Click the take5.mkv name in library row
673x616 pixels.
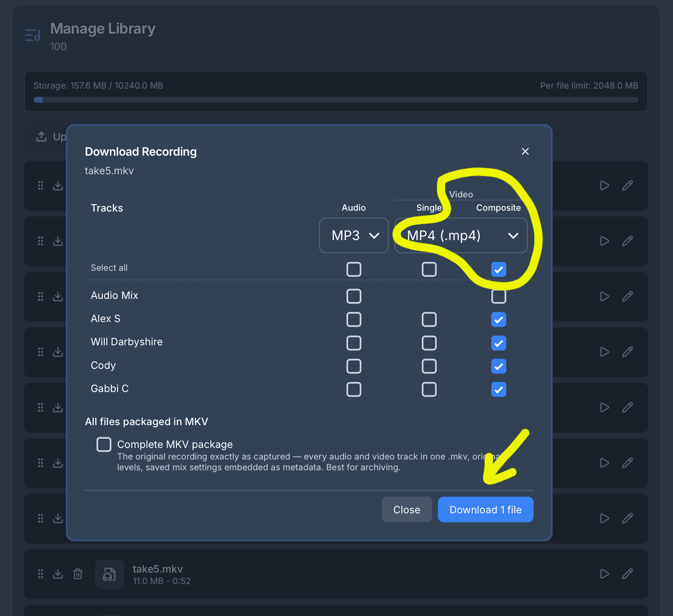click(x=158, y=569)
